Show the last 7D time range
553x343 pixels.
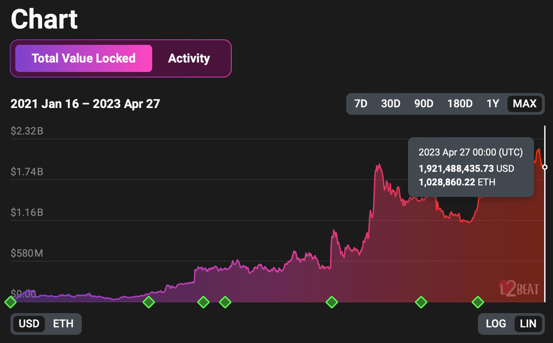(x=361, y=104)
